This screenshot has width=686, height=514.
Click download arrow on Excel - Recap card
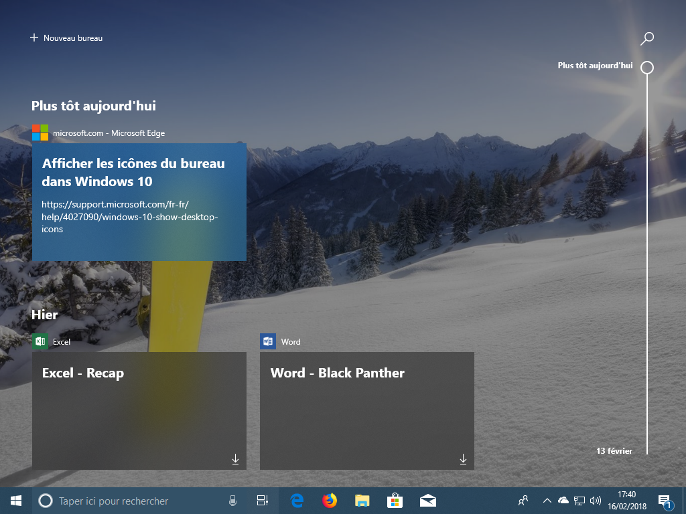coord(235,459)
